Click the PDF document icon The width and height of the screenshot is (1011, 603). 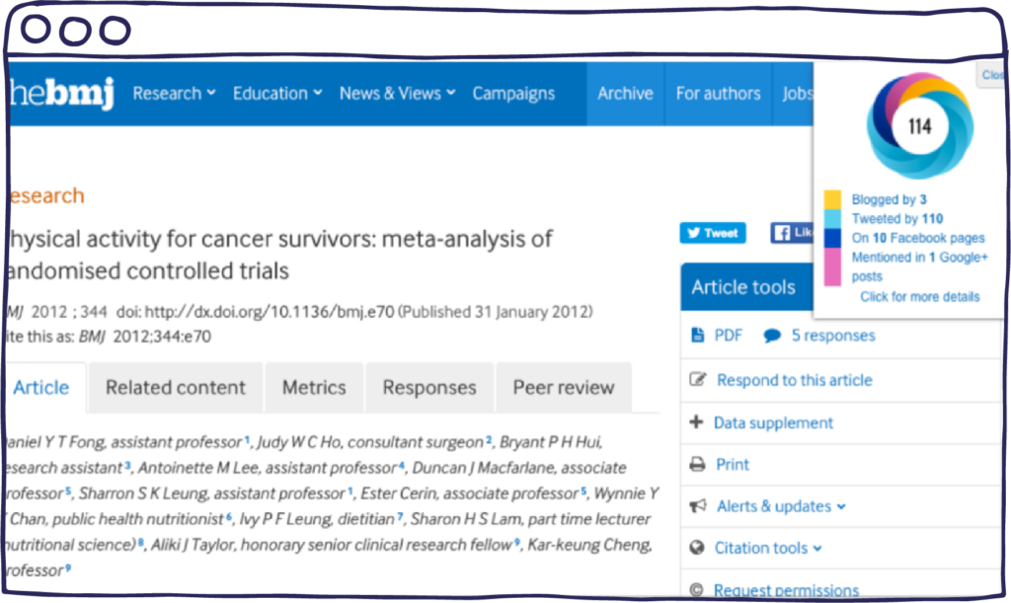698,336
